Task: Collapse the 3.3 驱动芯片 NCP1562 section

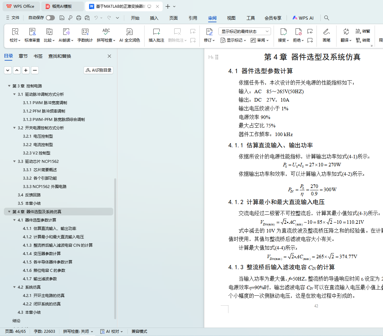Action: pos(15,162)
